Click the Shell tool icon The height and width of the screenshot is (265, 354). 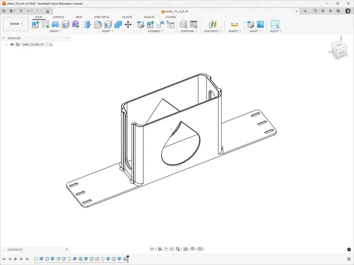(108, 24)
